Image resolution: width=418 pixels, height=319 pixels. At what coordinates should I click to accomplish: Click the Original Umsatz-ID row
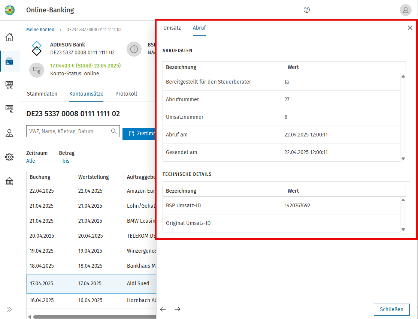282,223
